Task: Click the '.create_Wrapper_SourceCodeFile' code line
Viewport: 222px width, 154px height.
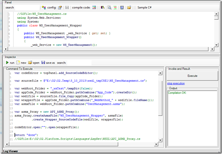Action: click(x=77, y=120)
